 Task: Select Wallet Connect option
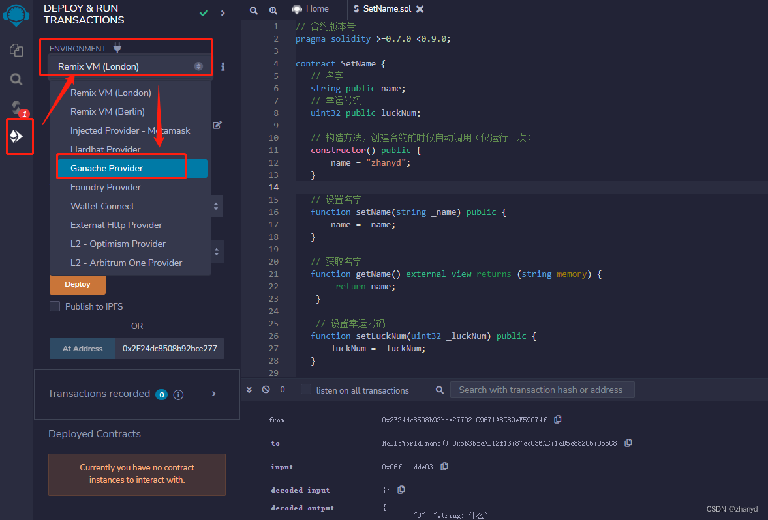click(131, 206)
